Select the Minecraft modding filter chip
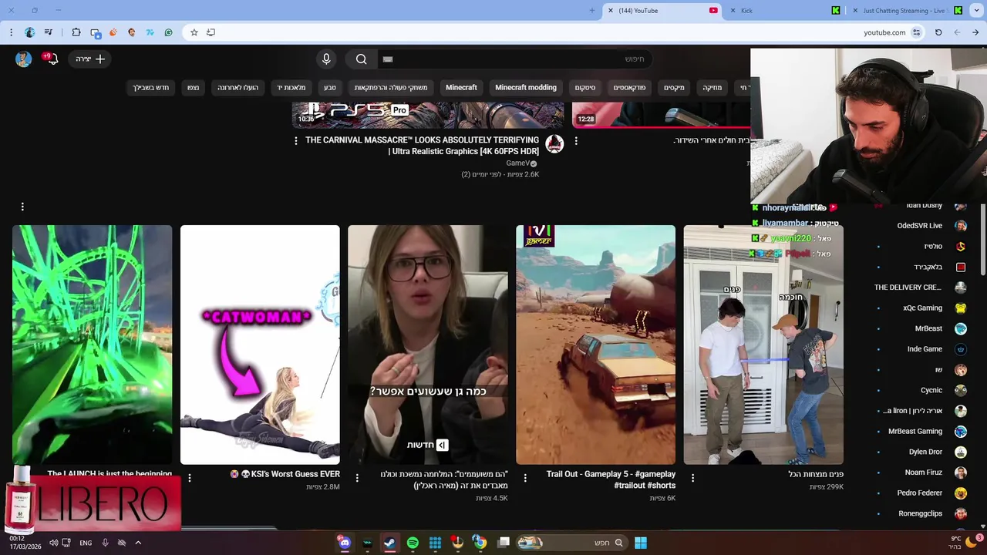 [526, 88]
